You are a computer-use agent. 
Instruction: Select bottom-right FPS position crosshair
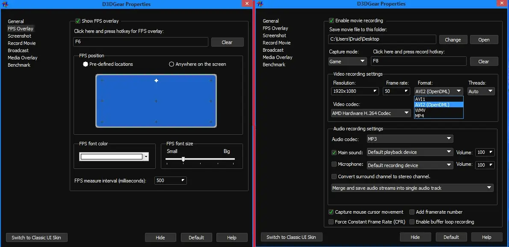coord(211,122)
